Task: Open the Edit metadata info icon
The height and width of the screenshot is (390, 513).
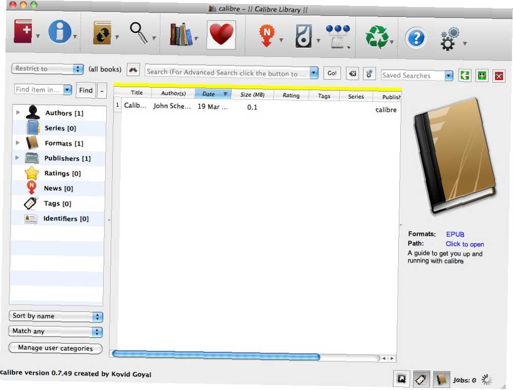Action: pos(60,32)
